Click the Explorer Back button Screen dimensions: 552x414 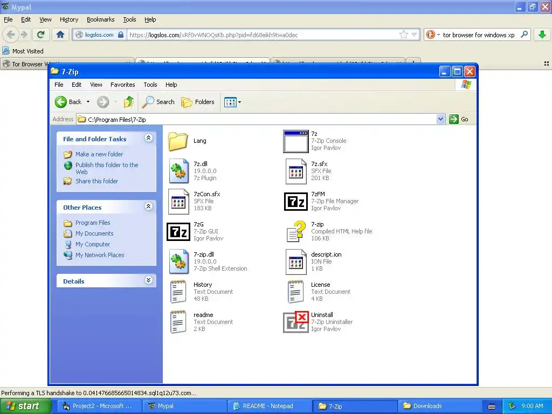coord(68,102)
